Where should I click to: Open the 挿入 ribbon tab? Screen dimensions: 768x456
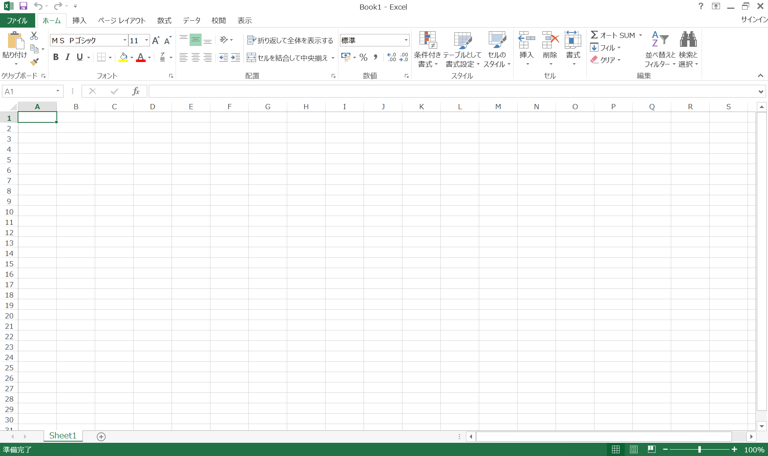click(x=79, y=20)
